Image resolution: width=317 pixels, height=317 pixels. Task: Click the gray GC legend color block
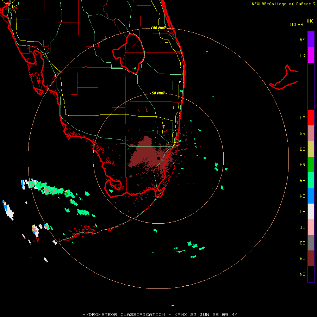tap(311, 243)
